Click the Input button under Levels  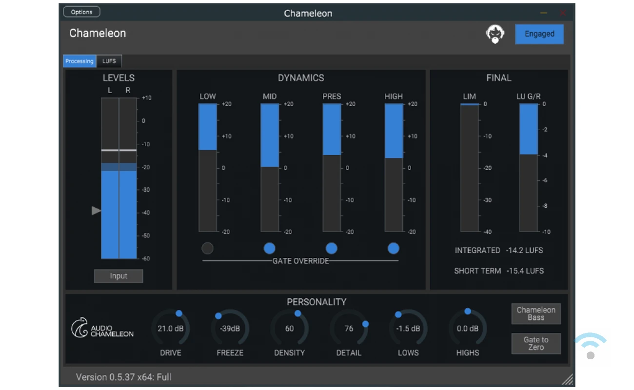tap(119, 276)
